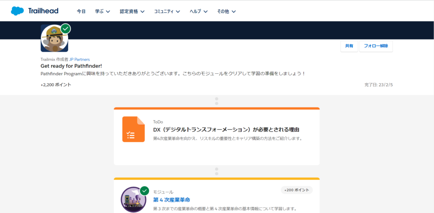Click the 共有 share button
The height and width of the screenshot is (213, 434).
click(x=349, y=46)
